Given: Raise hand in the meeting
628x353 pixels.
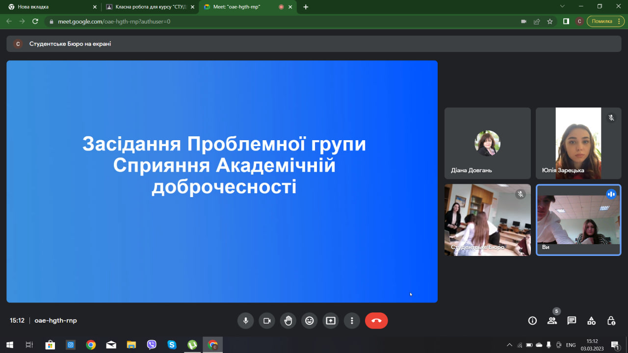Looking at the screenshot, I should point(288,321).
